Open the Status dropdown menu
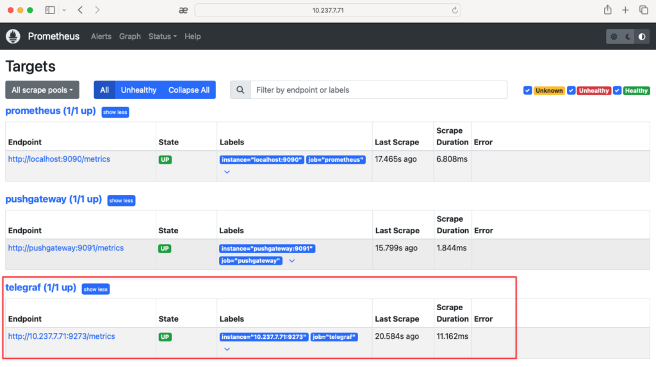The width and height of the screenshot is (656, 367). click(162, 36)
